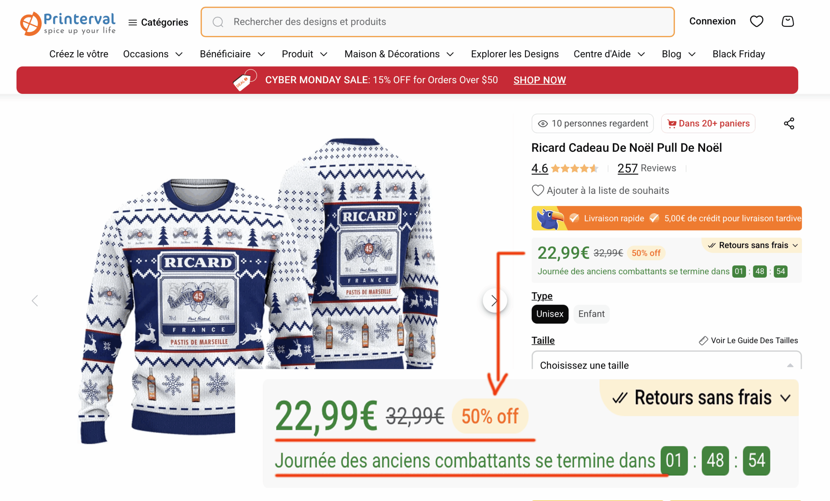
Task: Click the Printerval logo
Action: (68, 24)
